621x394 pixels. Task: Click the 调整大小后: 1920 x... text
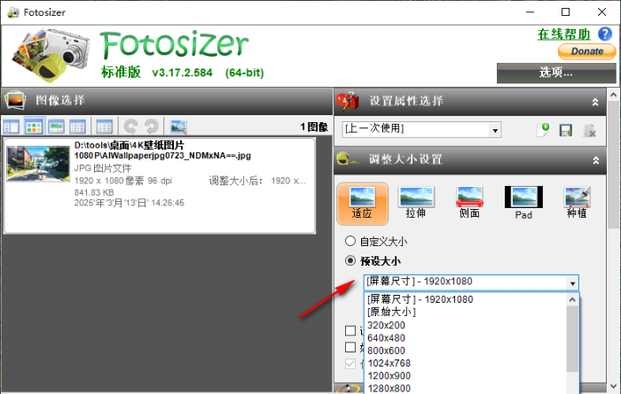coord(257,181)
